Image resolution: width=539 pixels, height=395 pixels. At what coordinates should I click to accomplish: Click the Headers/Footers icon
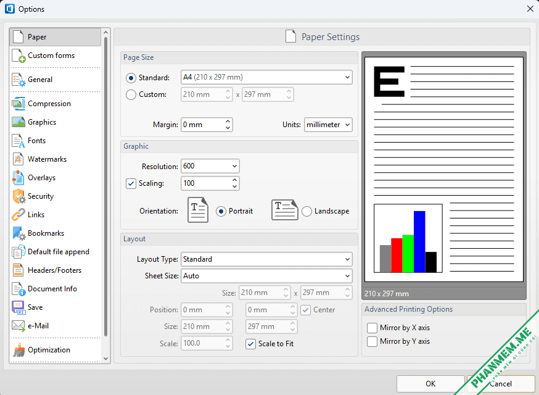(x=19, y=270)
